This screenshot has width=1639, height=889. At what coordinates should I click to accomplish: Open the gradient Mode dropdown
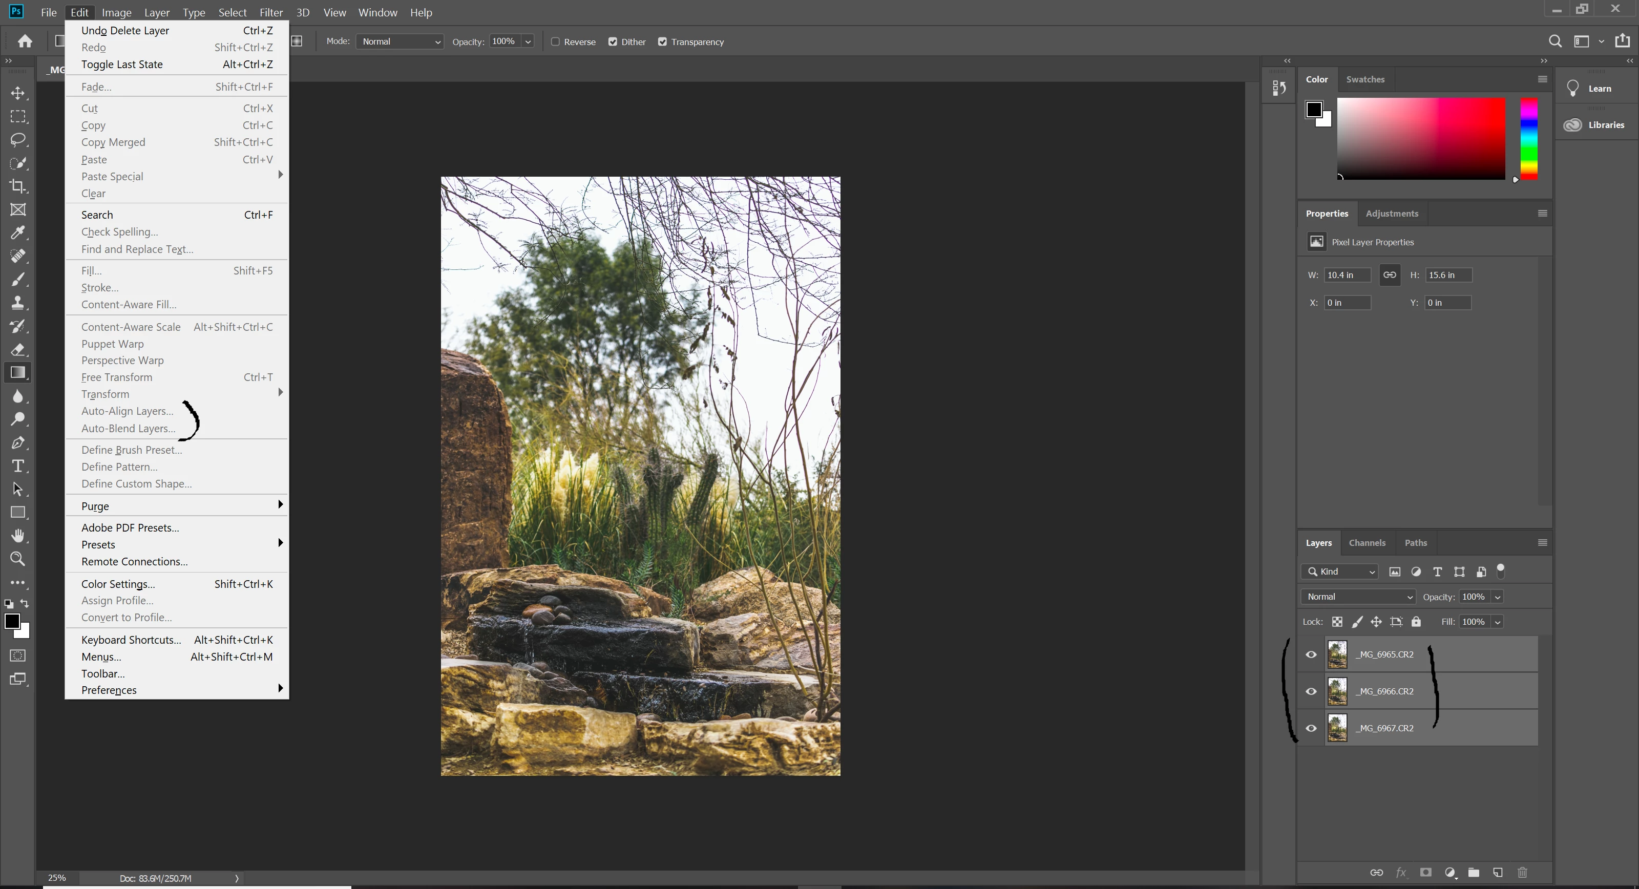click(x=400, y=42)
